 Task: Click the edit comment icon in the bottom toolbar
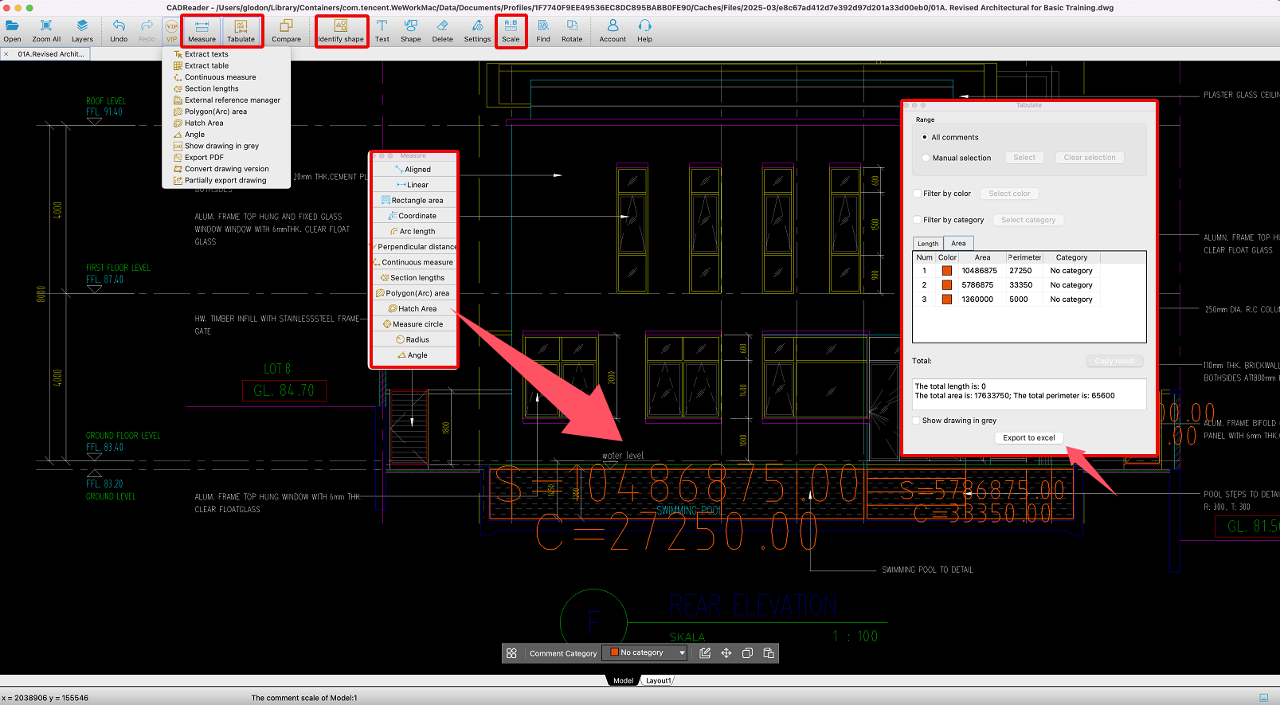pyautogui.click(x=705, y=653)
